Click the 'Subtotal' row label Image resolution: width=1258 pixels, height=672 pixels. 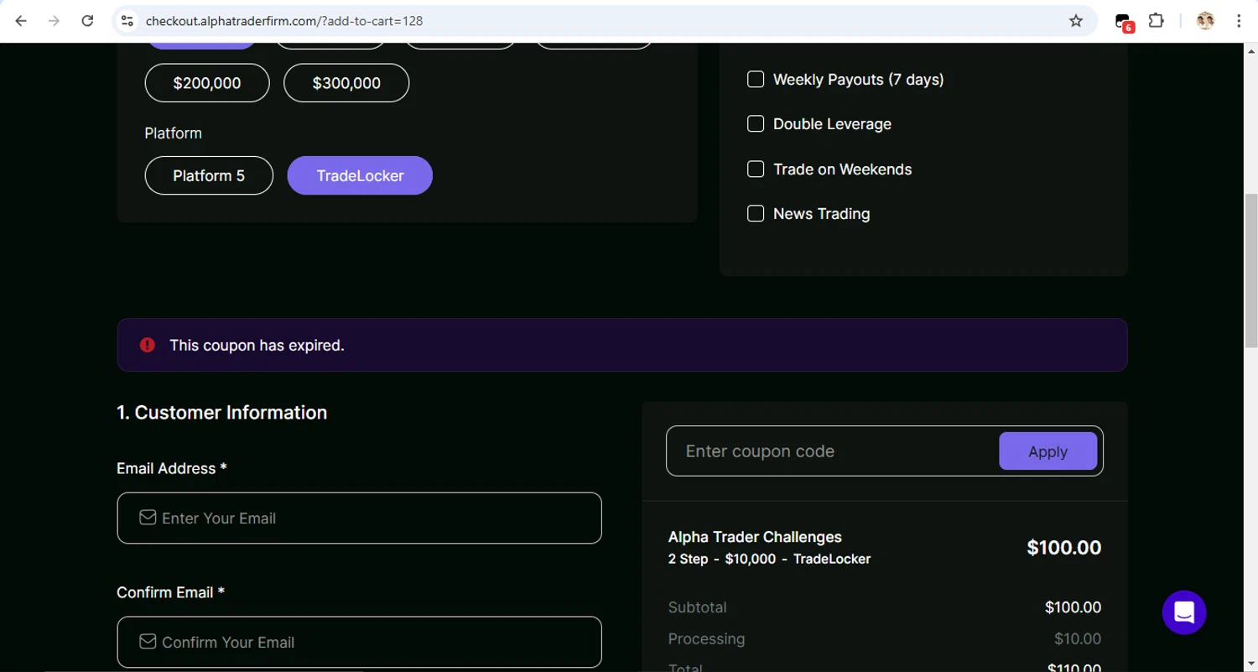pos(697,607)
